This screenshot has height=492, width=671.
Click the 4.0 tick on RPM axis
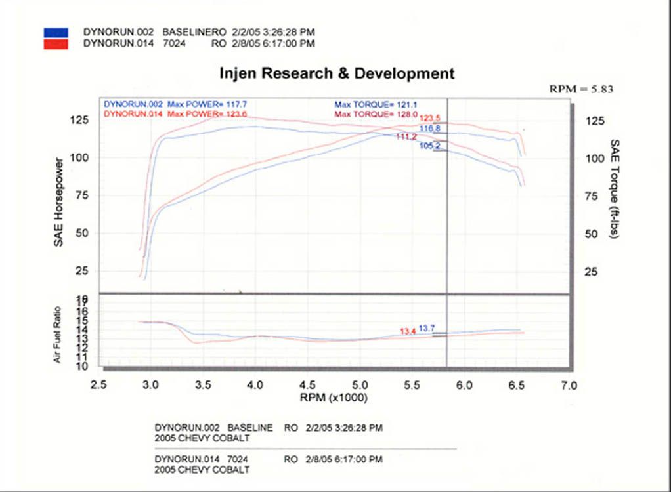pyautogui.click(x=255, y=385)
